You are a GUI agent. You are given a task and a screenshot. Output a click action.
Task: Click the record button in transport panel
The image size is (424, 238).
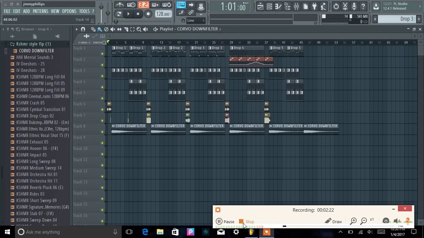(148, 14)
